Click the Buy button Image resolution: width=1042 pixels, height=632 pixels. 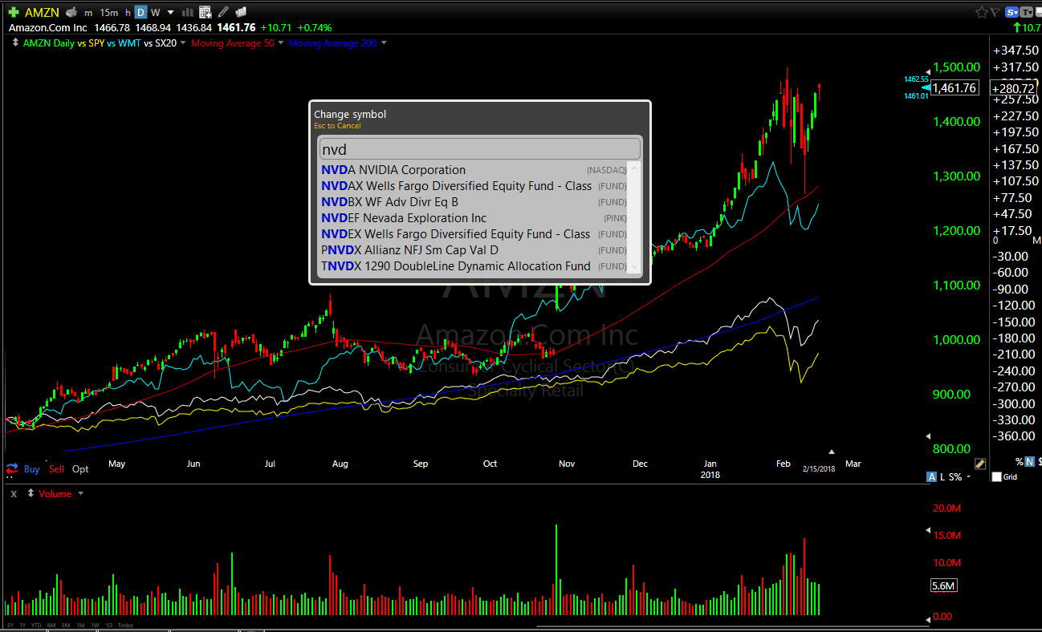(31, 469)
